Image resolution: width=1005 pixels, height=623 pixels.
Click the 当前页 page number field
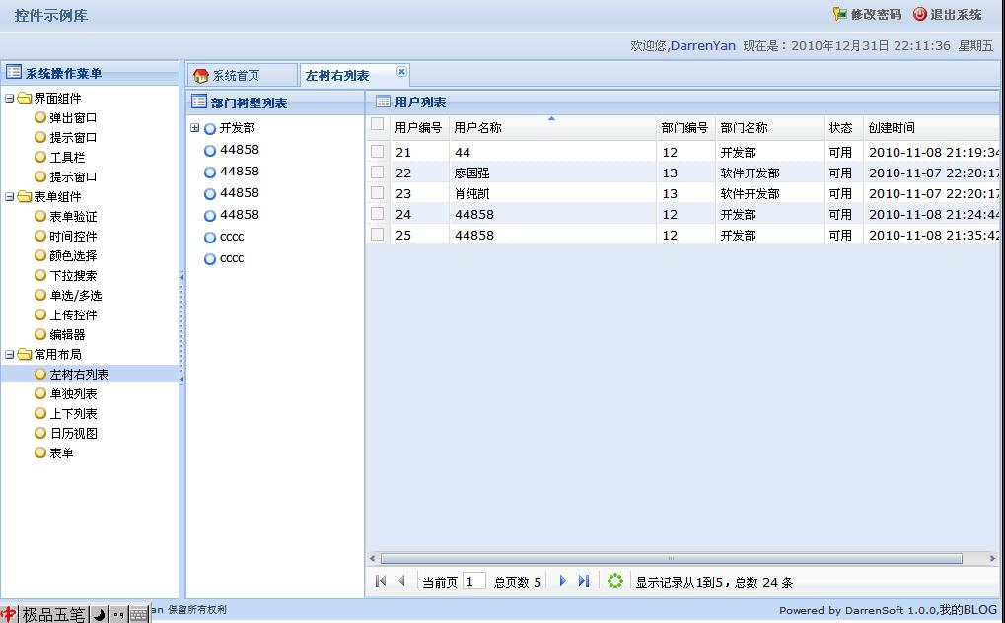[473, 582]
